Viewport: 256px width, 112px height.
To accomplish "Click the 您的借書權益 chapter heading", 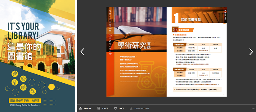I will coord(191,20).
